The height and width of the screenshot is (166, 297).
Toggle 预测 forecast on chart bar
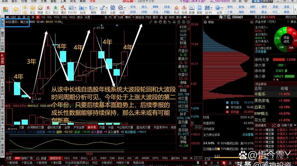[x=172, y=17]
